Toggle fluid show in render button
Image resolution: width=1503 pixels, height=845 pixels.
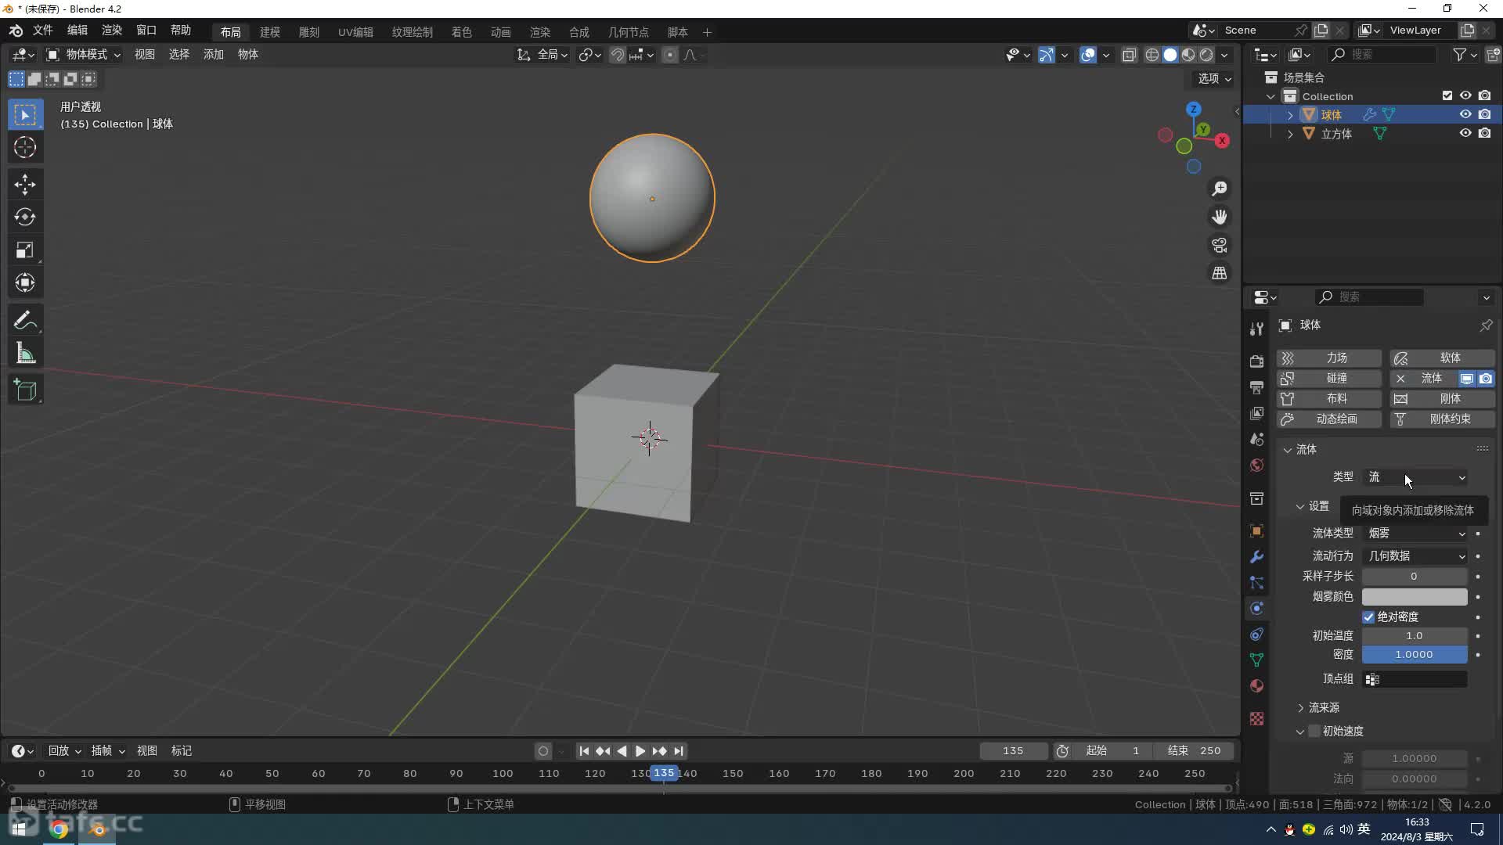click(1486, 379)
